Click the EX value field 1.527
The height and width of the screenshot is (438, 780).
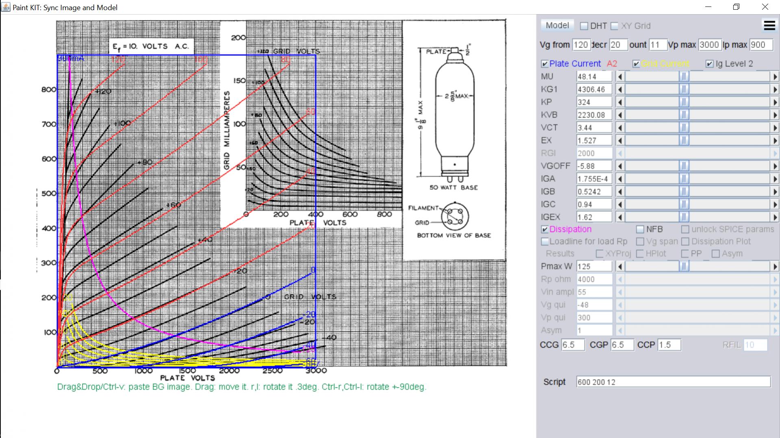click(x=594, y=140)
